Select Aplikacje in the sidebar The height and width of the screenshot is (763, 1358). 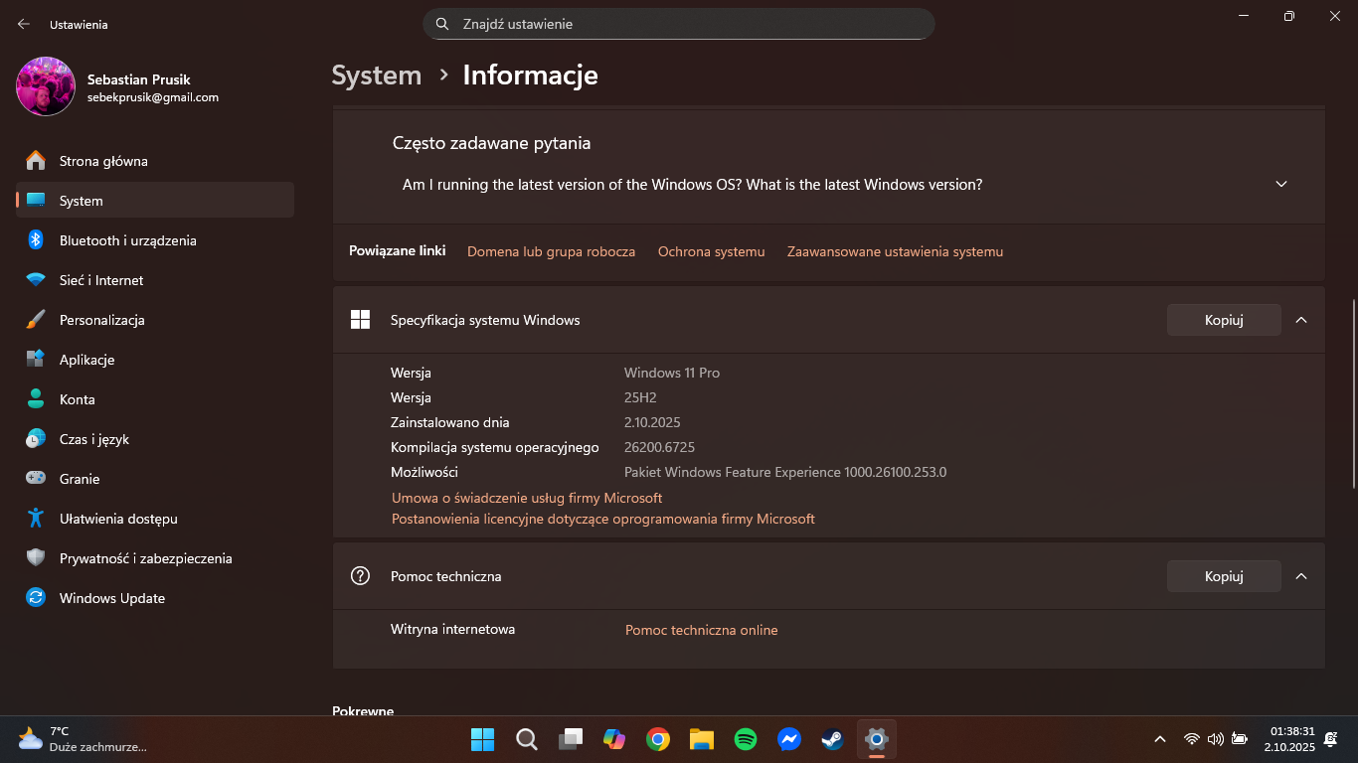coord(86,360)
